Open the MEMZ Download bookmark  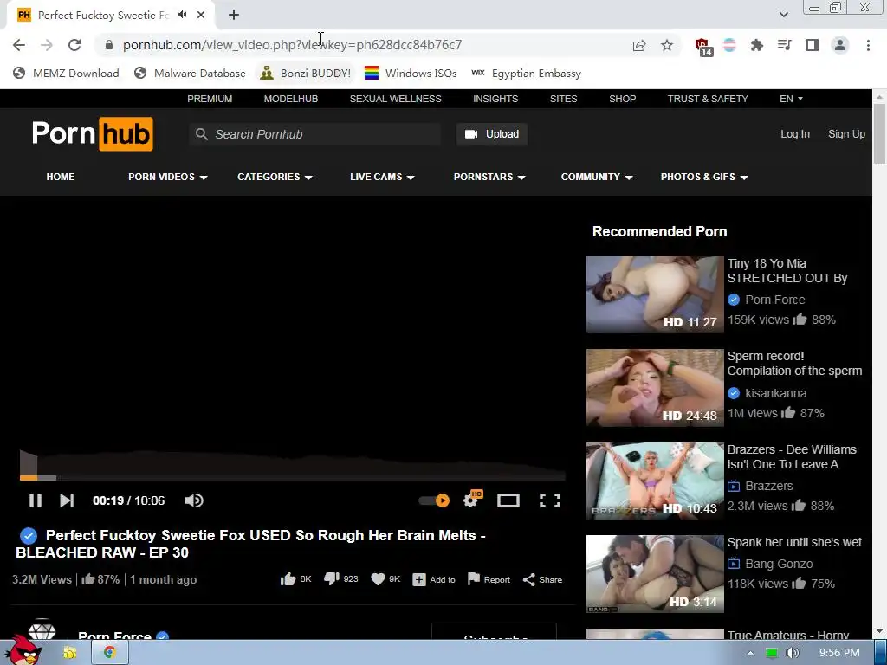pyautogui.click(x=66, y=73)
